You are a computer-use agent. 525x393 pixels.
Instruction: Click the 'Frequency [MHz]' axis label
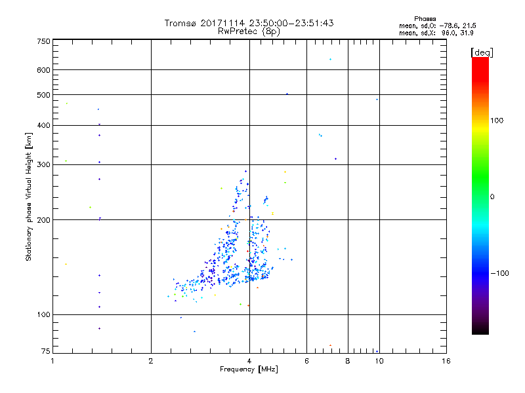coord(249,369)
